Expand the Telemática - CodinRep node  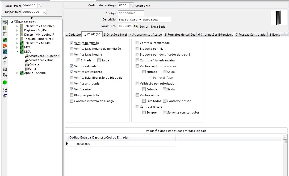coord(17,26)
